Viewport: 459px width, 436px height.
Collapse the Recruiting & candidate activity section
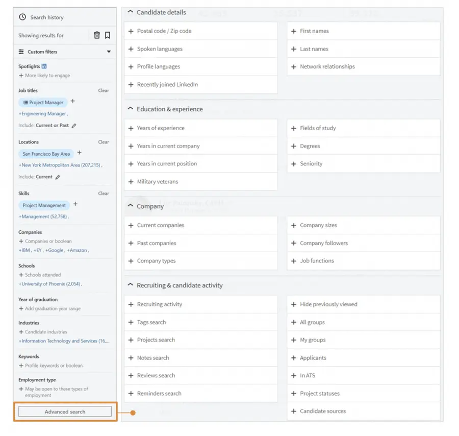click(x=129, y=286)
